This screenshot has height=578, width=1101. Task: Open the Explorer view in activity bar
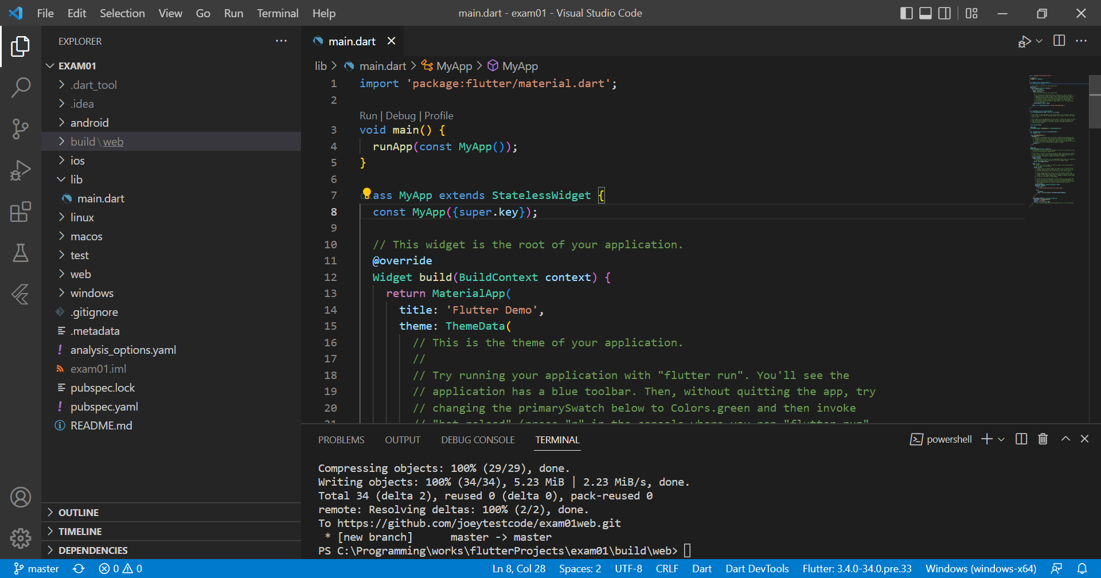[21, 46]
